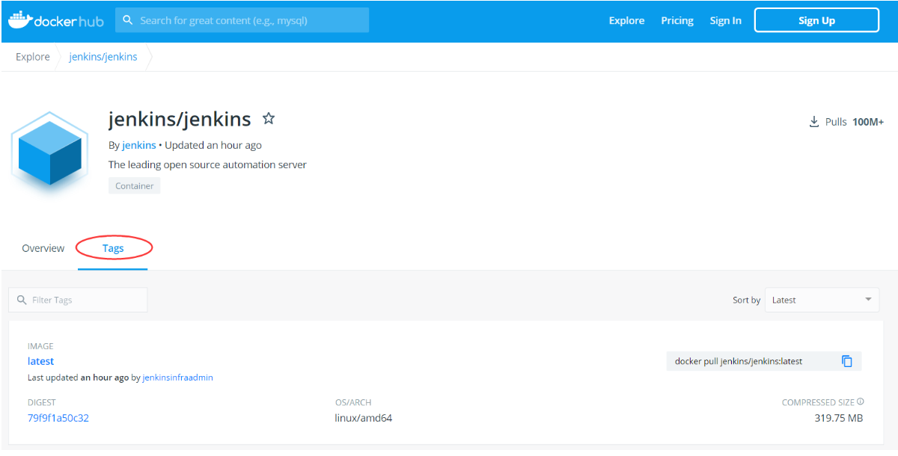The width and height of the screenshot is (898, 456).
Task: Click the jenkins/jenkins page title
Action: [180, 119]
